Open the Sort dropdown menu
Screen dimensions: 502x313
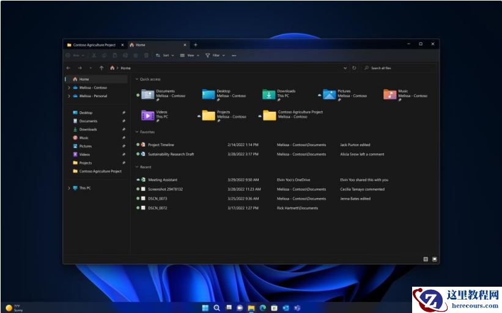pyautogui.click(x=165, y=56)
